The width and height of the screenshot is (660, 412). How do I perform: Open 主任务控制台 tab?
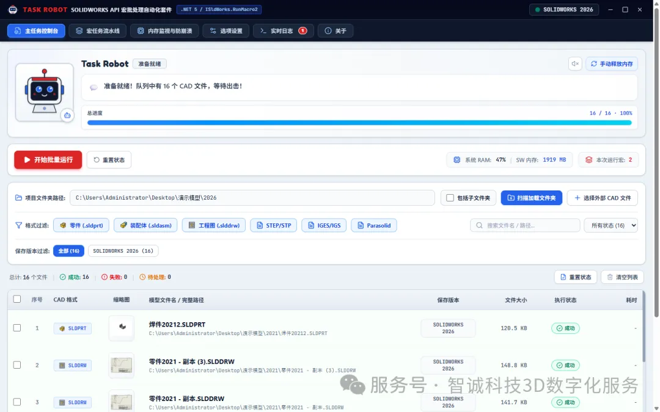[x=36, y=31]
